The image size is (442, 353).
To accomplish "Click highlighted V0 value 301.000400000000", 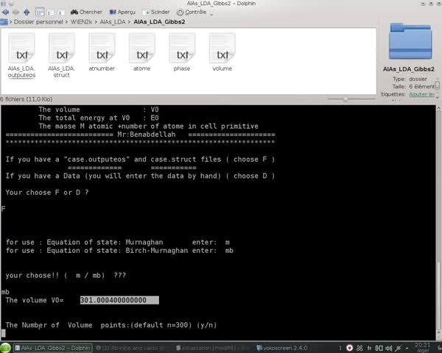I will pos(119,300).
